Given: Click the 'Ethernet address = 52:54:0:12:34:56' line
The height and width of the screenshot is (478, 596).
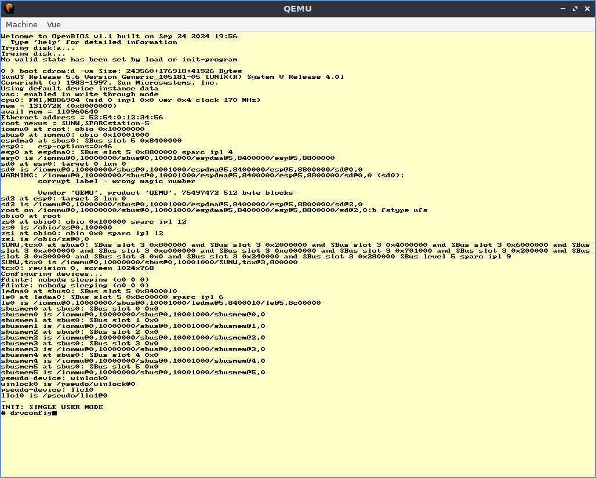Looking at the screenshot, I should pyautogui.click(x=82, y=118).
